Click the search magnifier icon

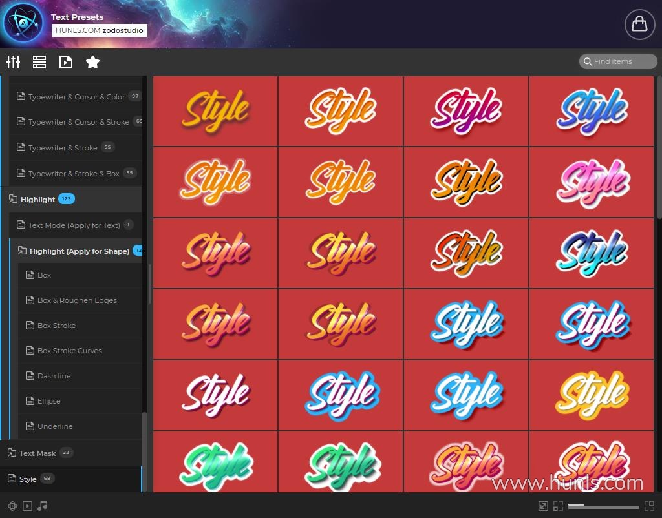coord(587,61)
